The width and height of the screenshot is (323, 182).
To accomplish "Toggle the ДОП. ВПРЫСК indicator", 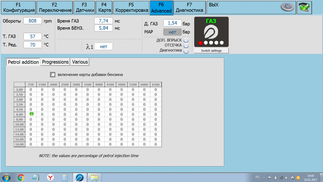I will coord(186,40).
